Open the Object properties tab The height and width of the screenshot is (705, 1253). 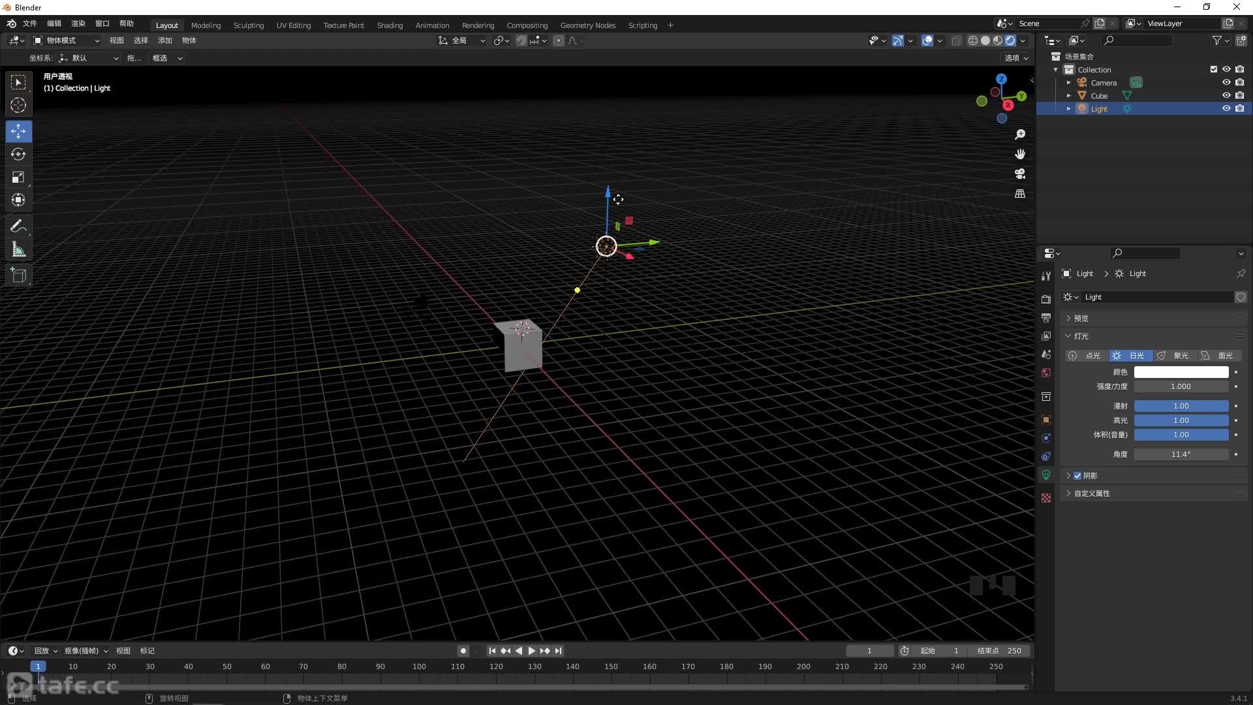tap(1046, 420)
